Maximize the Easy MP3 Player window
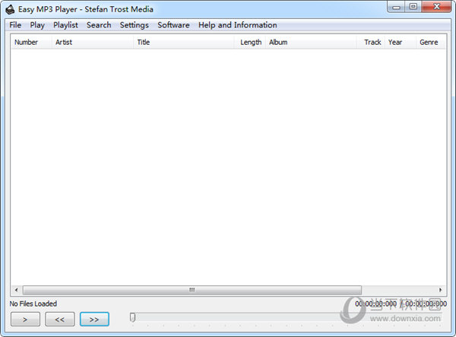This screenshot has width=456, height=337. (413, 7)
